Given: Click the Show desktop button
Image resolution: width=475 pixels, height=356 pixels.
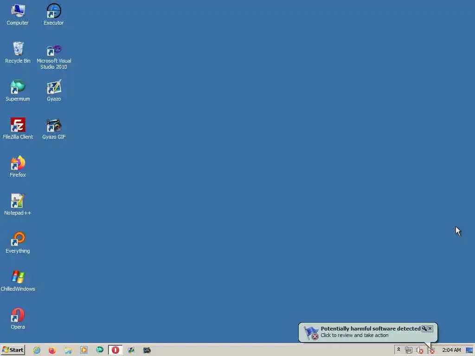Looking at the screenshot, I should (469, 350).
